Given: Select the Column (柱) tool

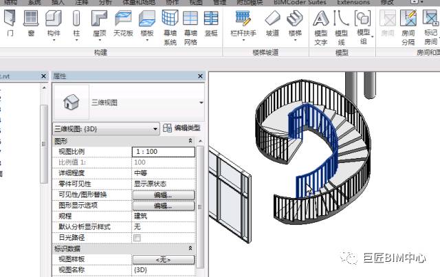Looking at the screenshot, I should point(76,23).
